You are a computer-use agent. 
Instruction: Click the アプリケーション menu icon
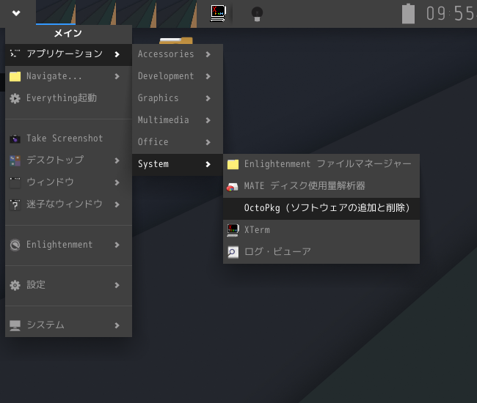[15, 53]
